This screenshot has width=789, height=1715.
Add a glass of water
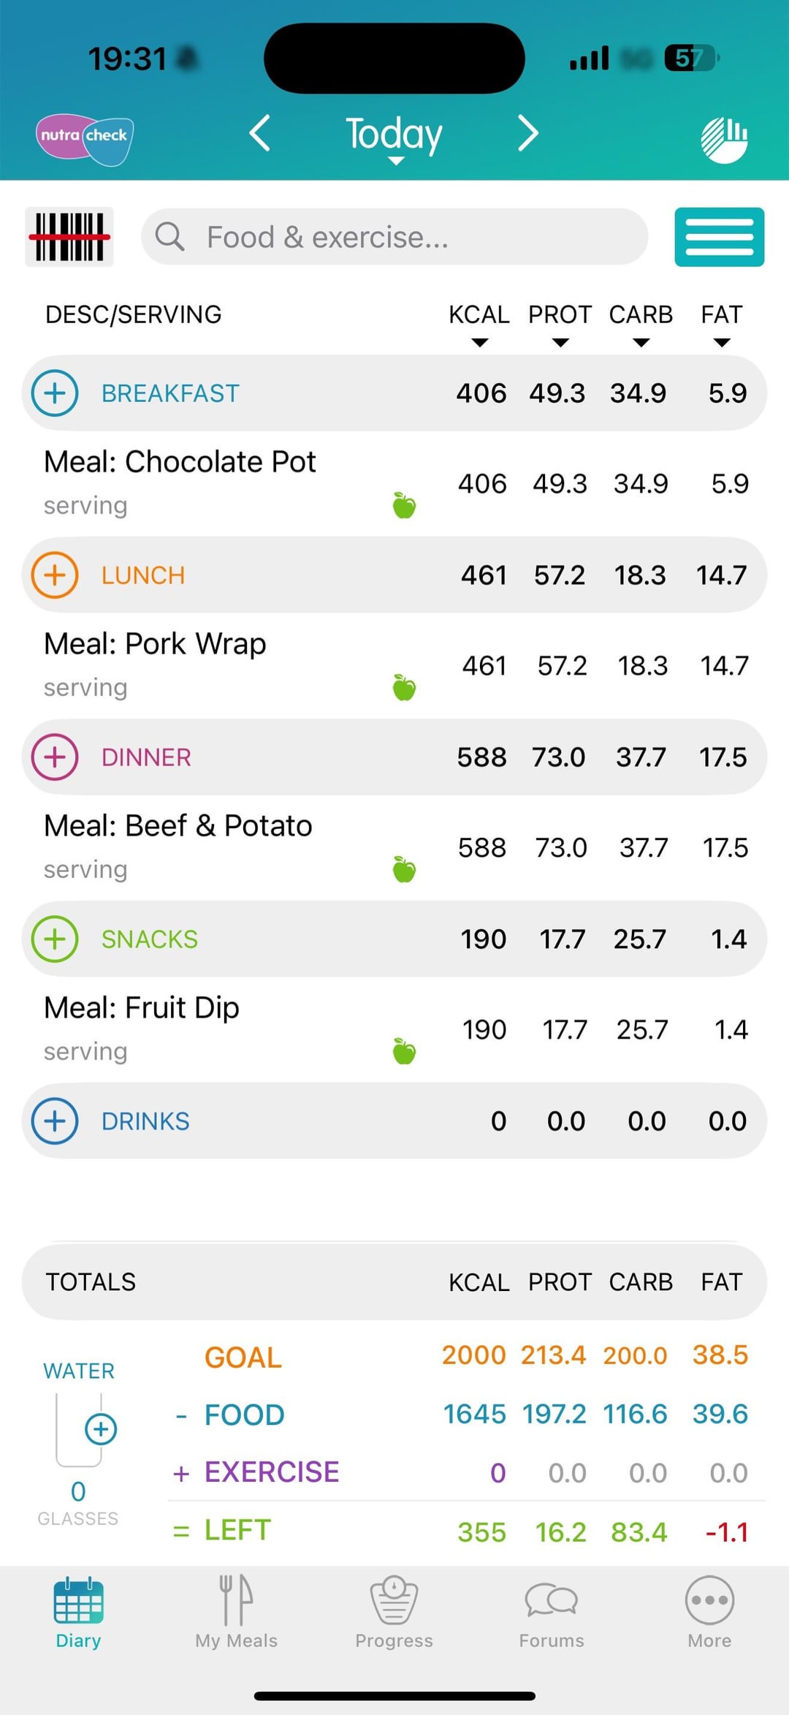(x=101, y=1428)
